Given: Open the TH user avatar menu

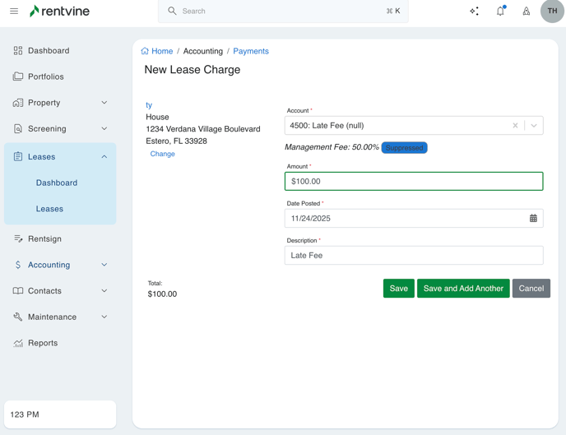Looking at the screenshot, I should tap(552, 12).
